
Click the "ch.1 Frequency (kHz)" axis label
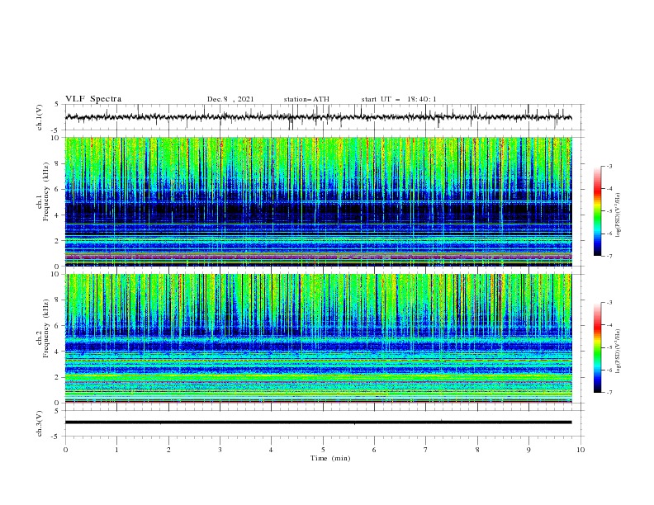pos(42,192)
